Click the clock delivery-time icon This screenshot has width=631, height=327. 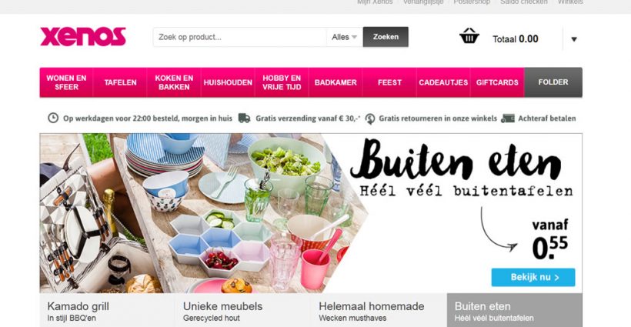point(53,118)
